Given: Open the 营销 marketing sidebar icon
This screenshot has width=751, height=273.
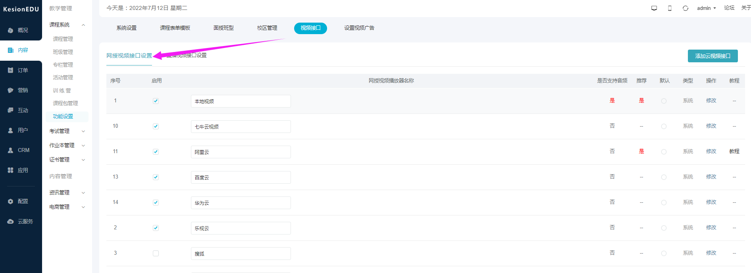Looking at the screenshot, I should tap(11, 90).
